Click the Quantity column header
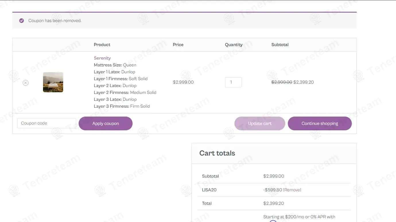Screen dimensions: 396x222 (x=234, y=45)
